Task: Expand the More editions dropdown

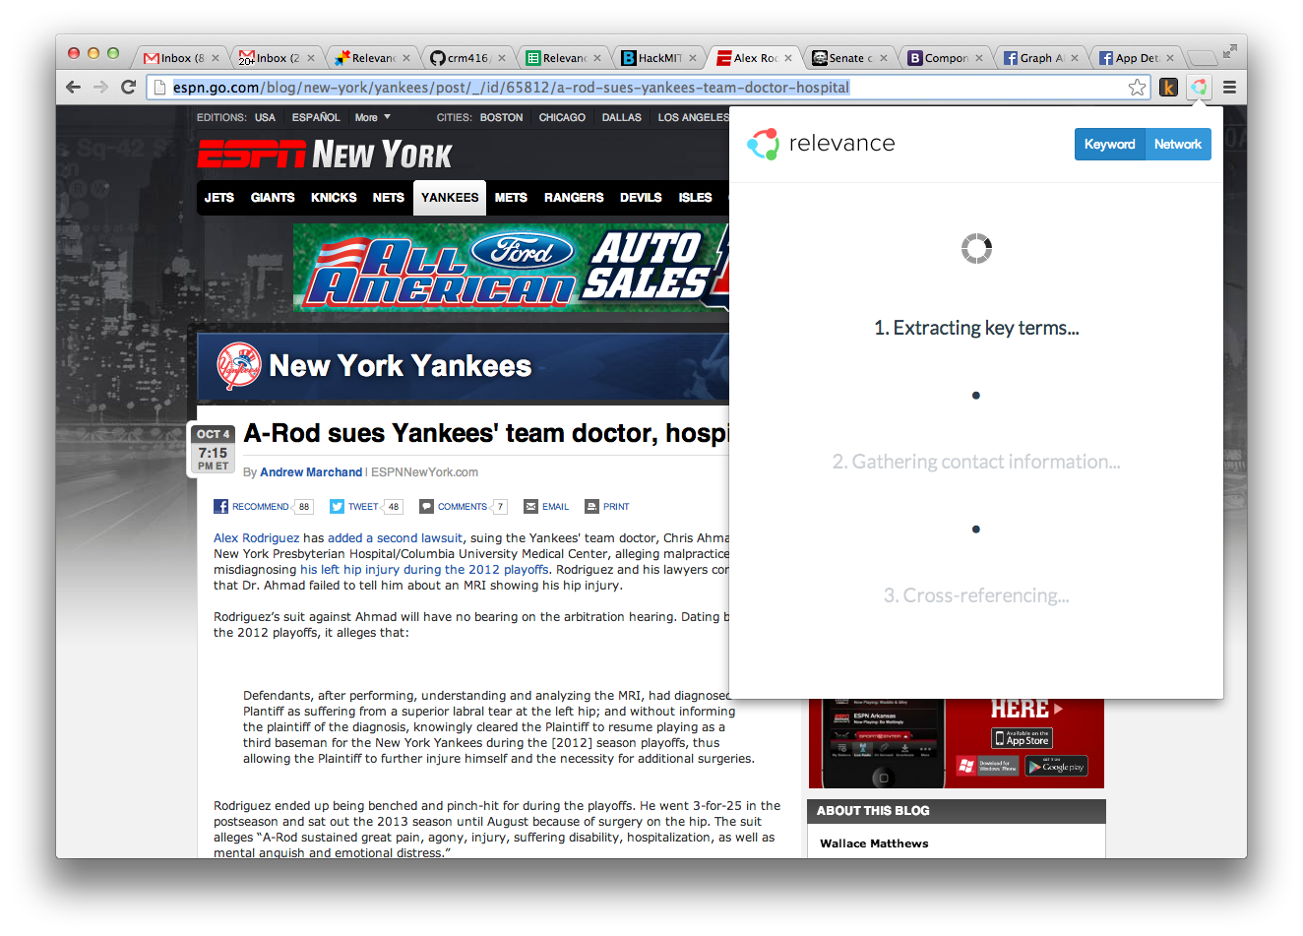Action: (373, 117)
